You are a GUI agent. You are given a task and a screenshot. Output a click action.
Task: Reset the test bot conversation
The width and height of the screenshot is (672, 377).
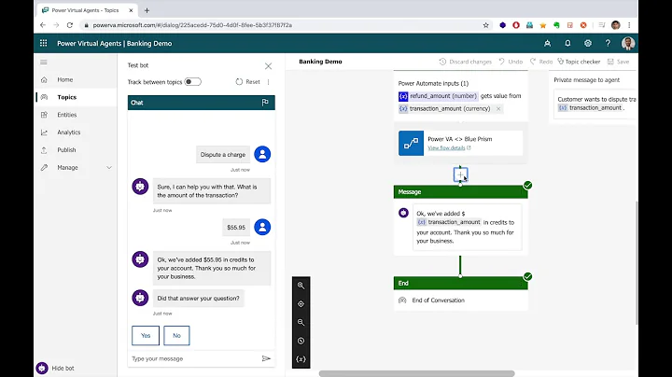247,82
